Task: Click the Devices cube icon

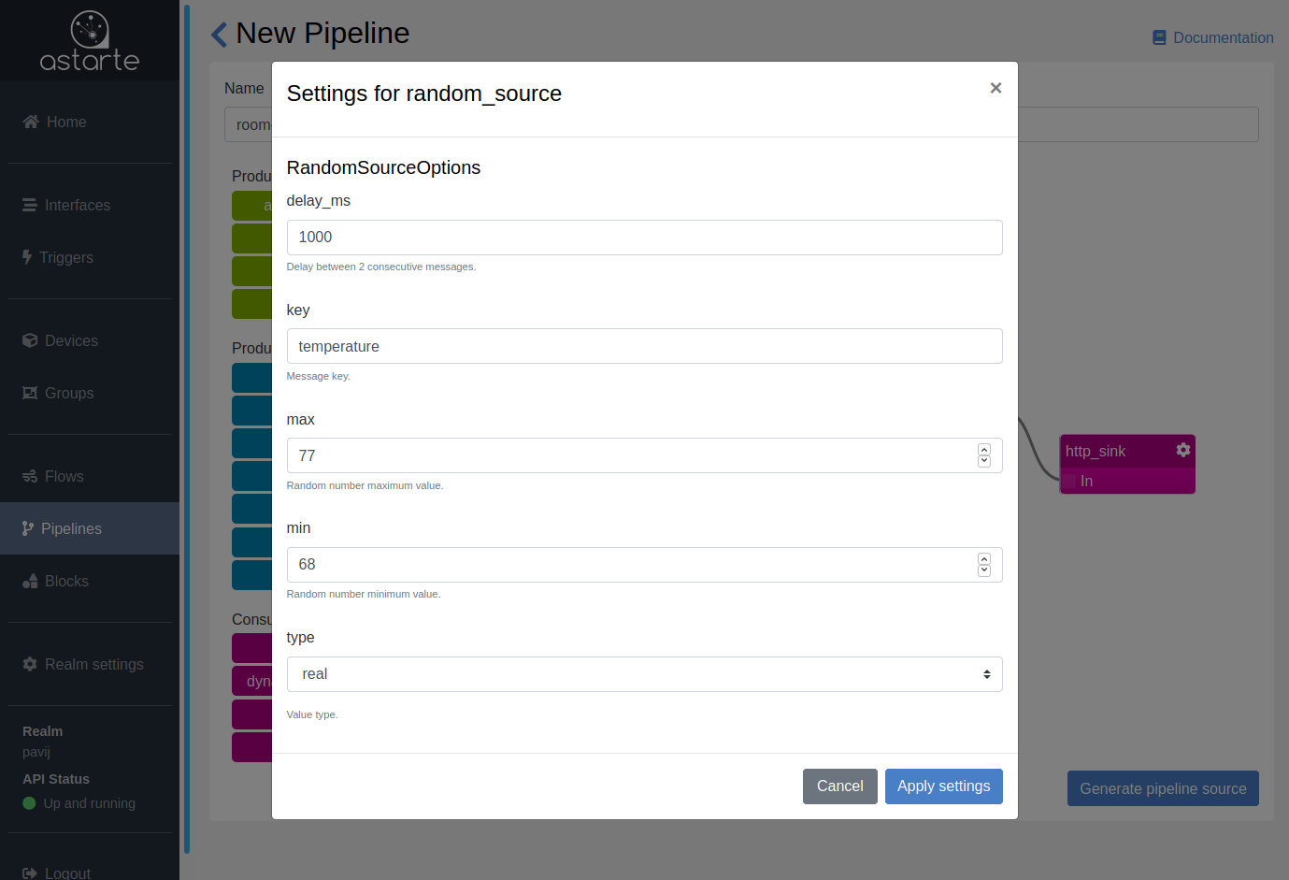Action: (30, 340)
